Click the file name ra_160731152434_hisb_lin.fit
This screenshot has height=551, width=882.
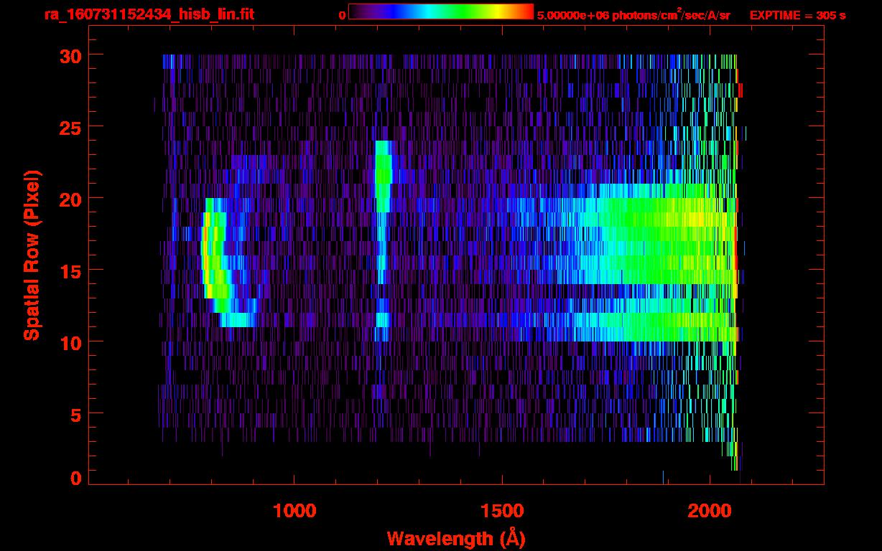(x=149, y=14)
